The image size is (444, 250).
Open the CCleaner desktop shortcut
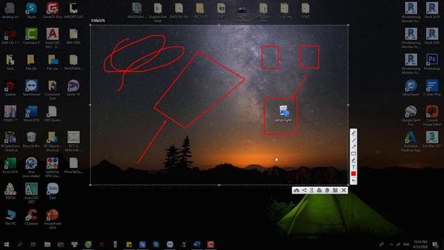(x=31, y=217)
